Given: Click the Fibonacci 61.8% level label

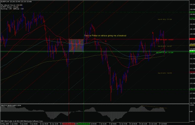Looking at the screenshot, I should [x=165, y=20].
